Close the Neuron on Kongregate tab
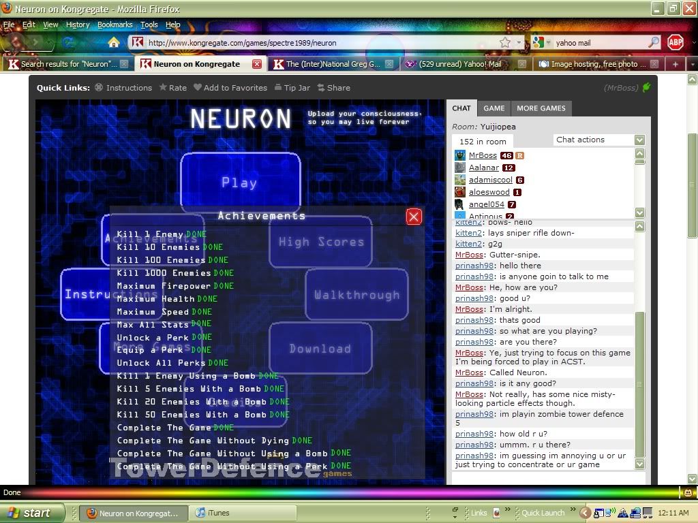Viewport: 698px width, 523px height. (x=257, y=64)
